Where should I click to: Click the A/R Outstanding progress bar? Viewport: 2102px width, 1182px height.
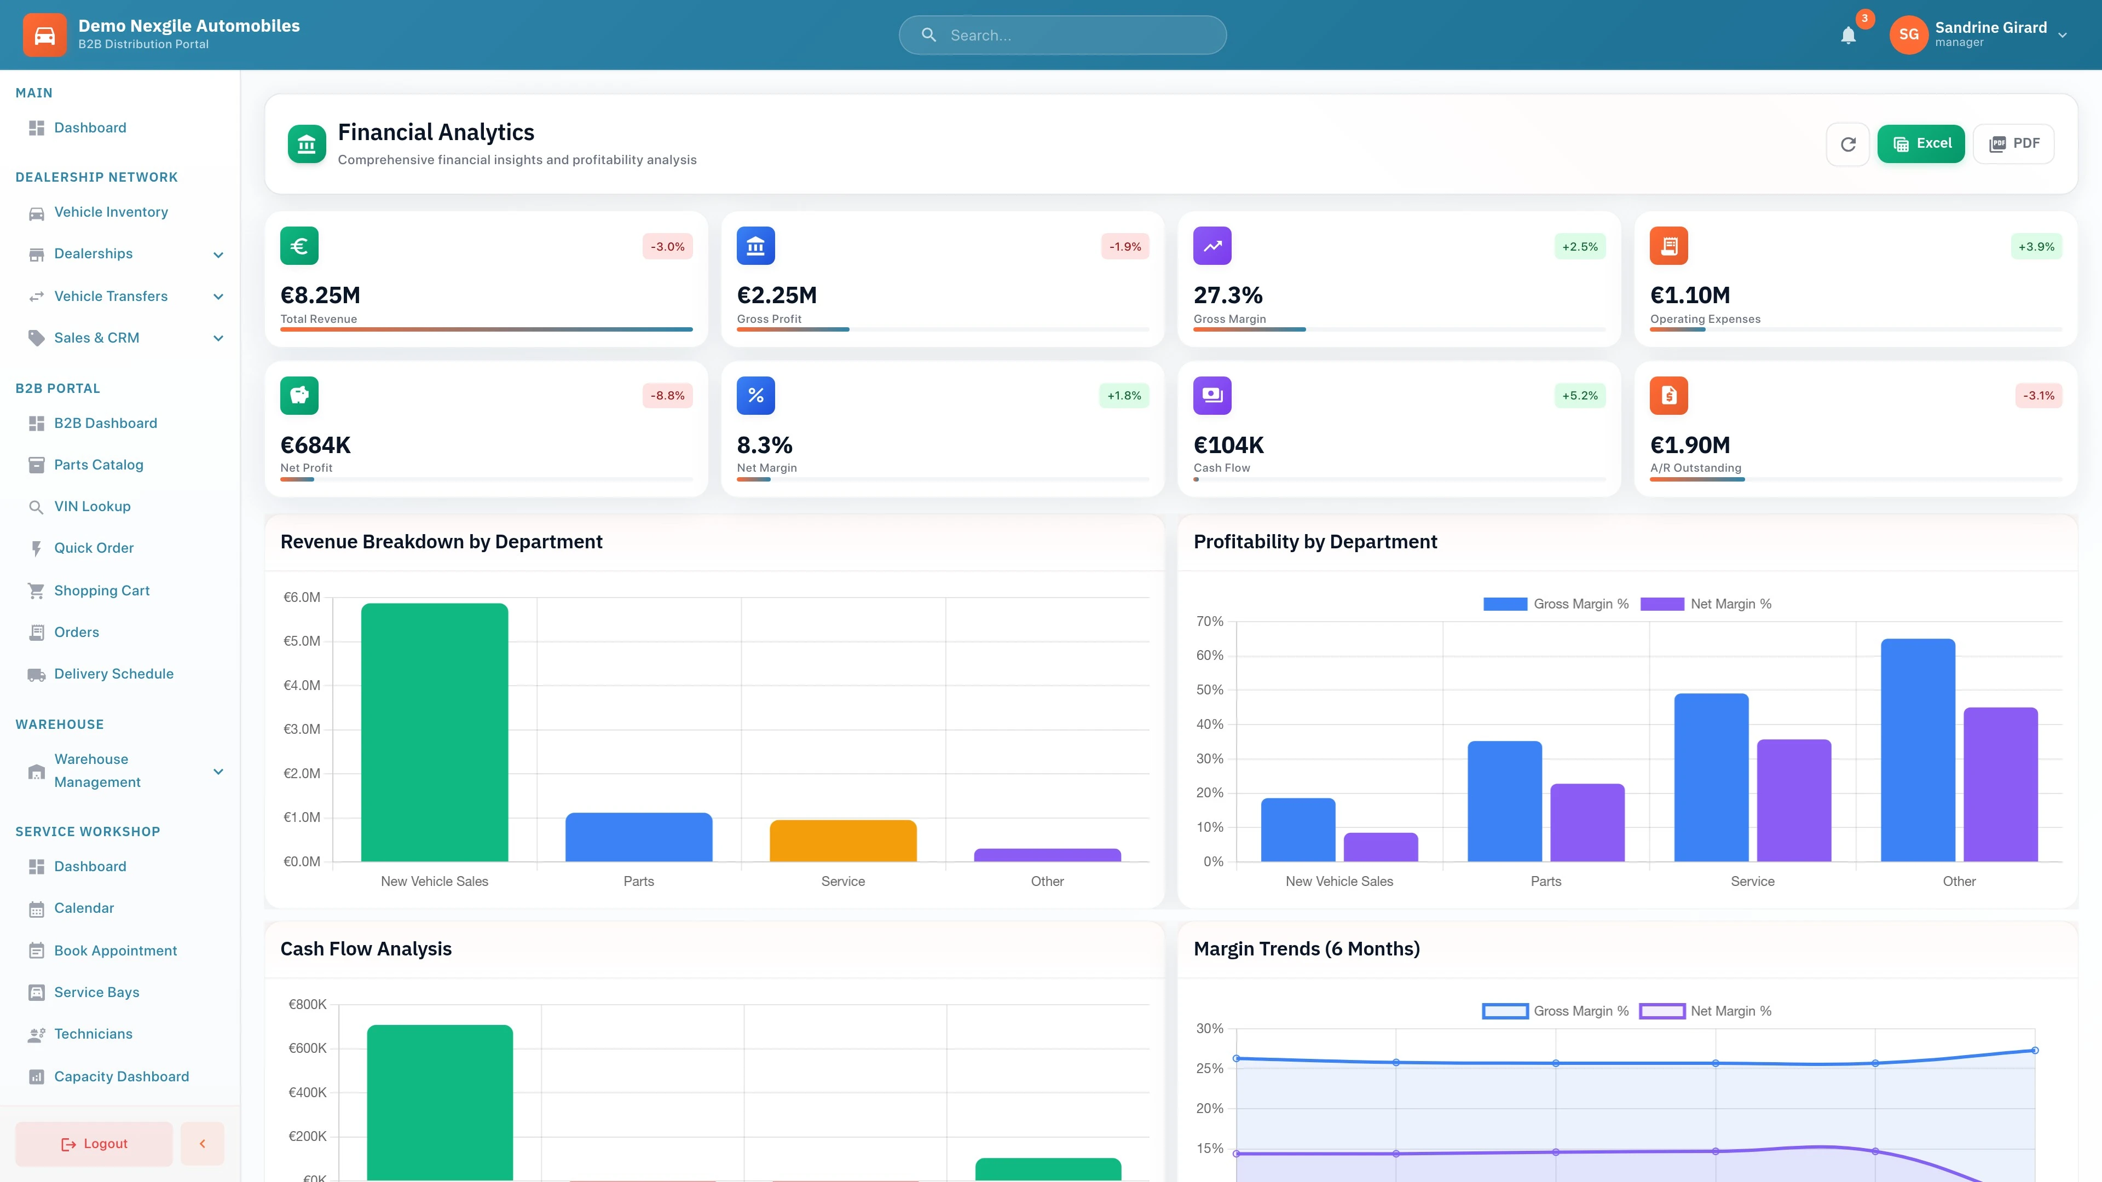click(1856, 480)
